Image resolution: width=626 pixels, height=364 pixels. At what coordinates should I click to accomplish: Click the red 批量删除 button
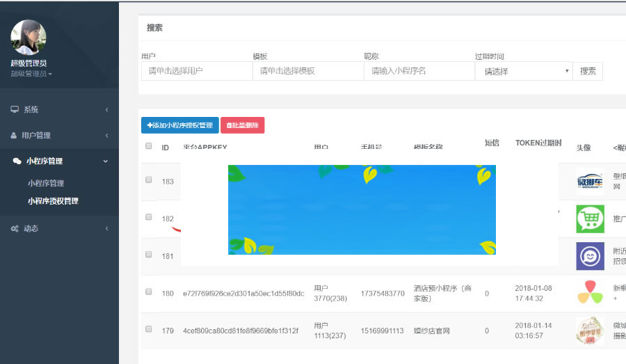click(x=242, y=125)
